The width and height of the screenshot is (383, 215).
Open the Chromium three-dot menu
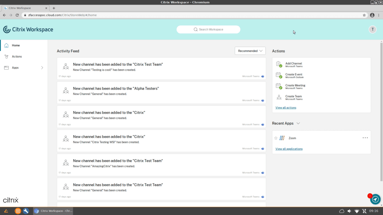point(379,15)
